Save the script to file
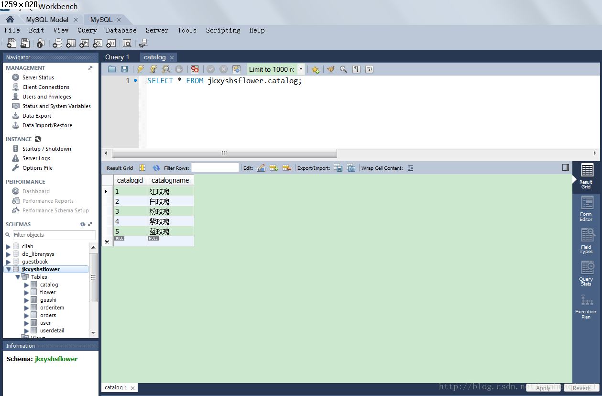602x396 pixels. pyautogui.click(x=124, y=69)
